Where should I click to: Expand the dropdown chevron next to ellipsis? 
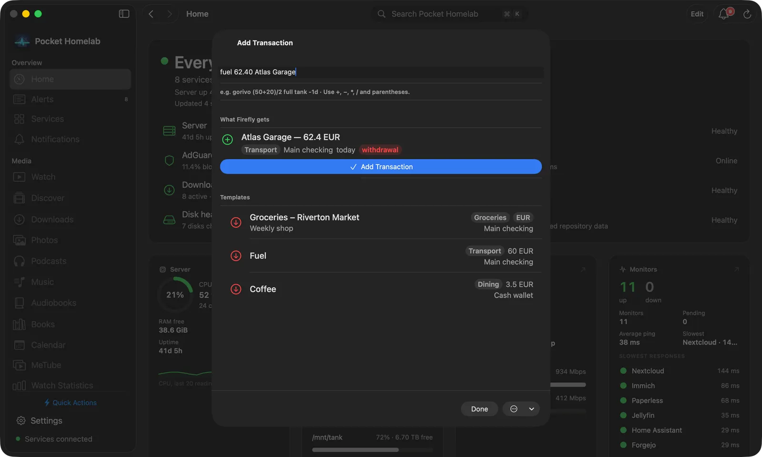(x=531, y=409)
